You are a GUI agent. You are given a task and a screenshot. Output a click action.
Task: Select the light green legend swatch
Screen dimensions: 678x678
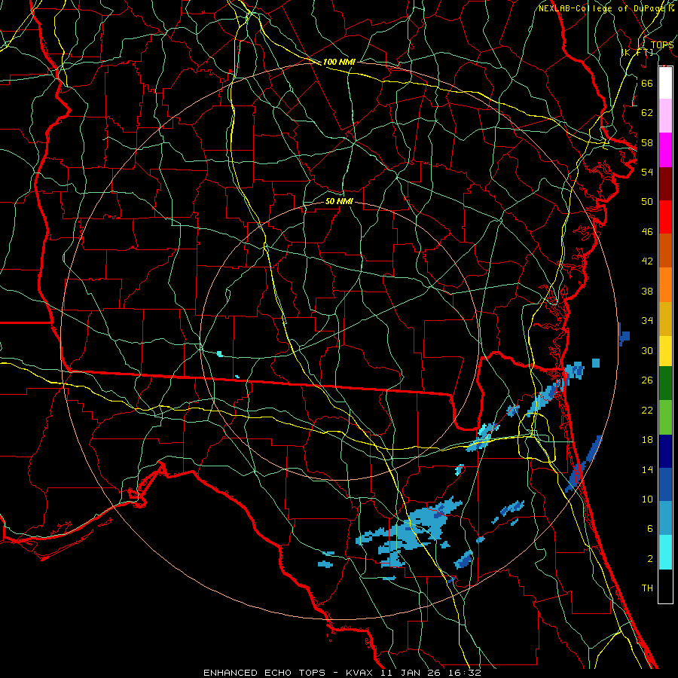point(665,417)
